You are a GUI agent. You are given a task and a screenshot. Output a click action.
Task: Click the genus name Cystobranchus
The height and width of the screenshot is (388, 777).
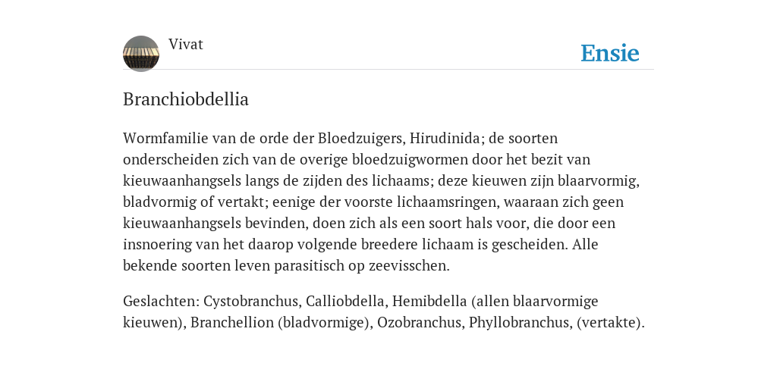point(252,301)
